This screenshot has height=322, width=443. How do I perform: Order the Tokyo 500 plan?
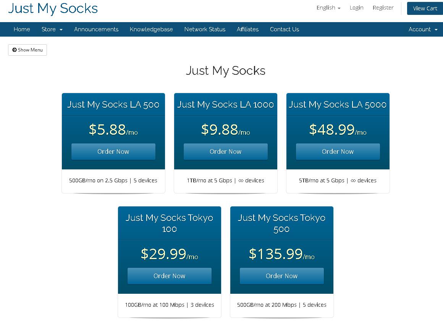(281, 276)
